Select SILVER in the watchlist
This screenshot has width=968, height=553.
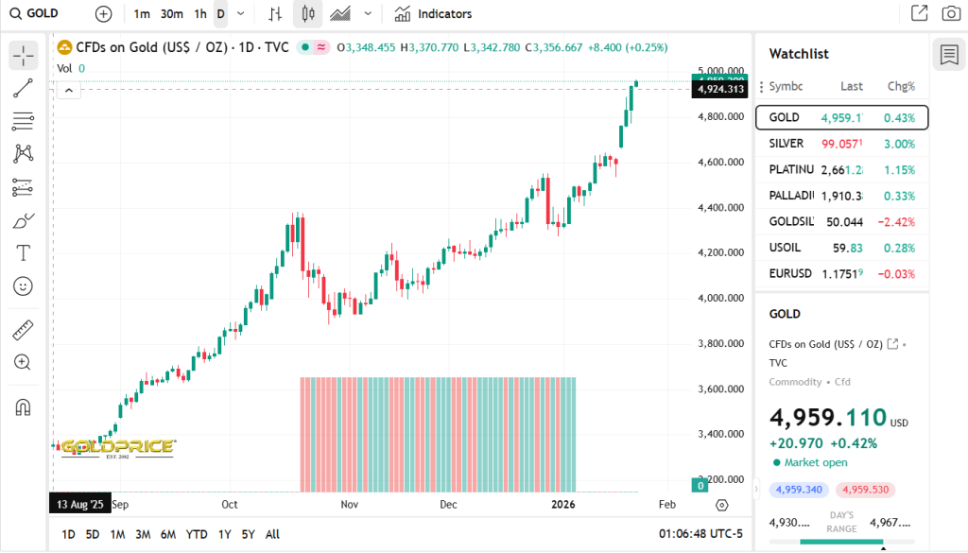click(x=840, y=143)
